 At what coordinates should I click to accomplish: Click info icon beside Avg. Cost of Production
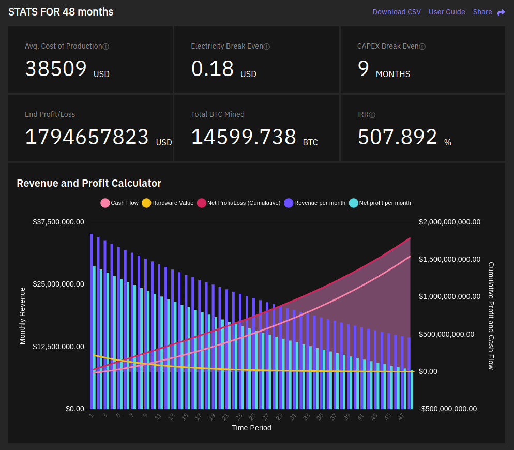[106, 47]
